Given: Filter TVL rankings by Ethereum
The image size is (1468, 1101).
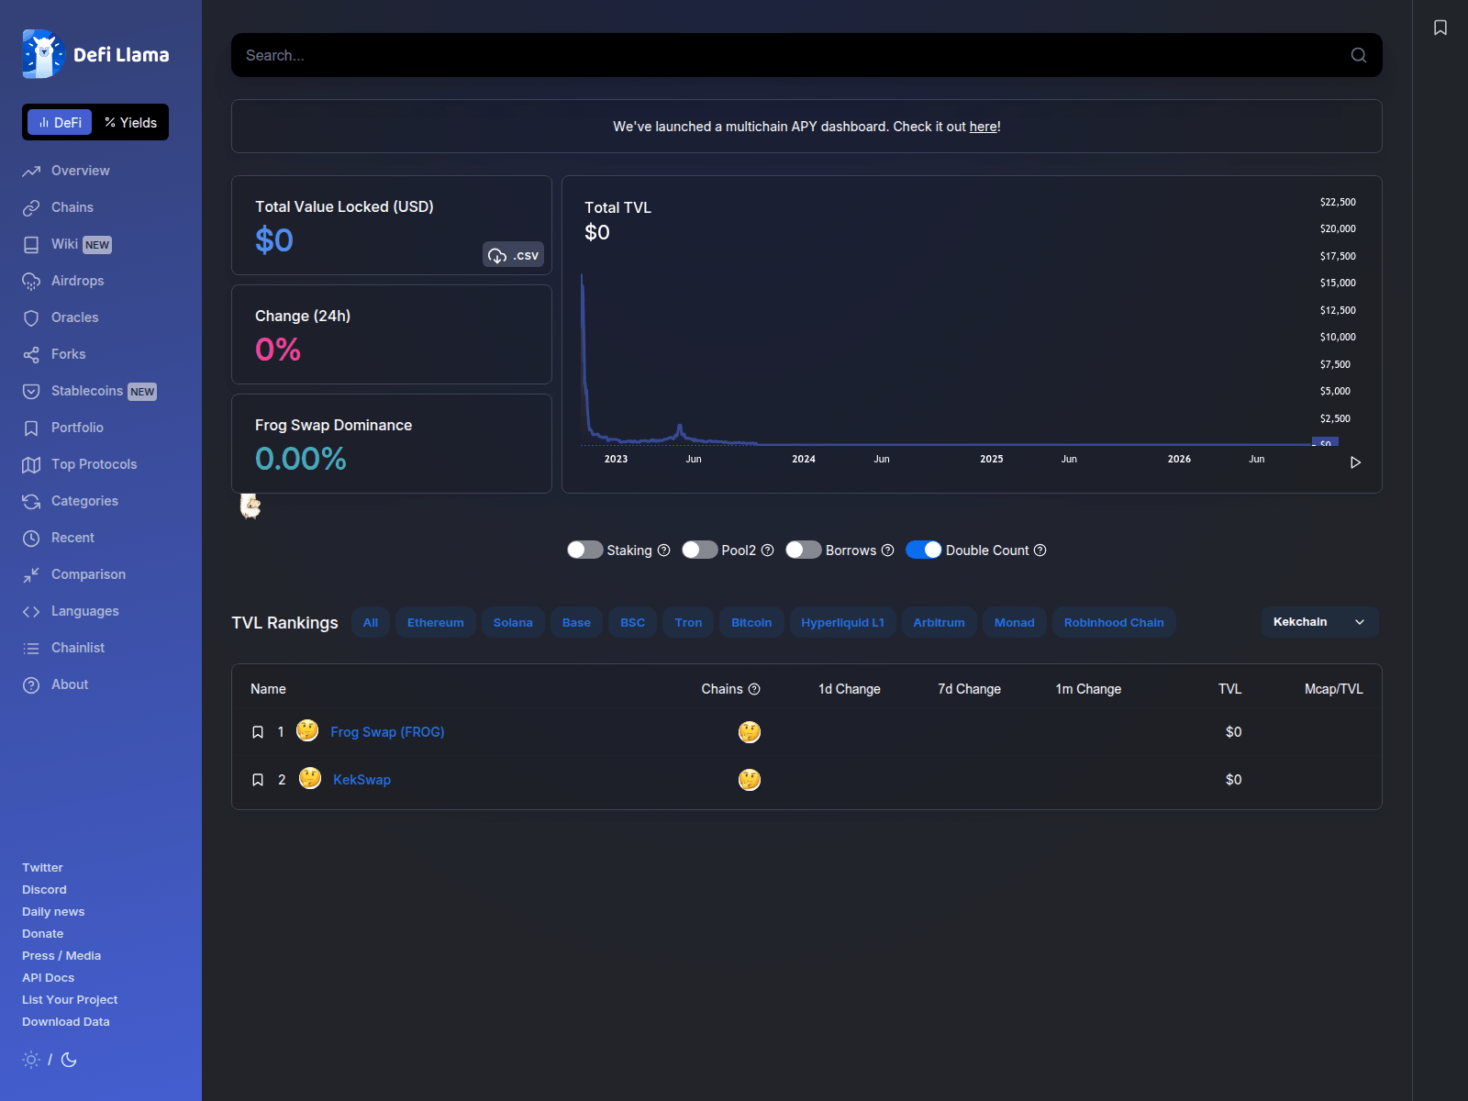Looking at the screenshot, I should click(x=436, y=622).
